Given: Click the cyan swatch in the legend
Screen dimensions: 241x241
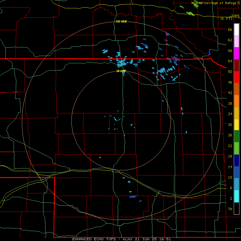Looking at the screenshot, I should click(236, 197).
